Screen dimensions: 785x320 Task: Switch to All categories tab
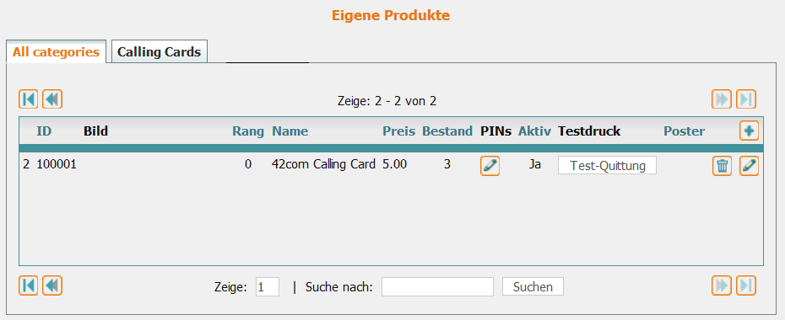point(56,51)
